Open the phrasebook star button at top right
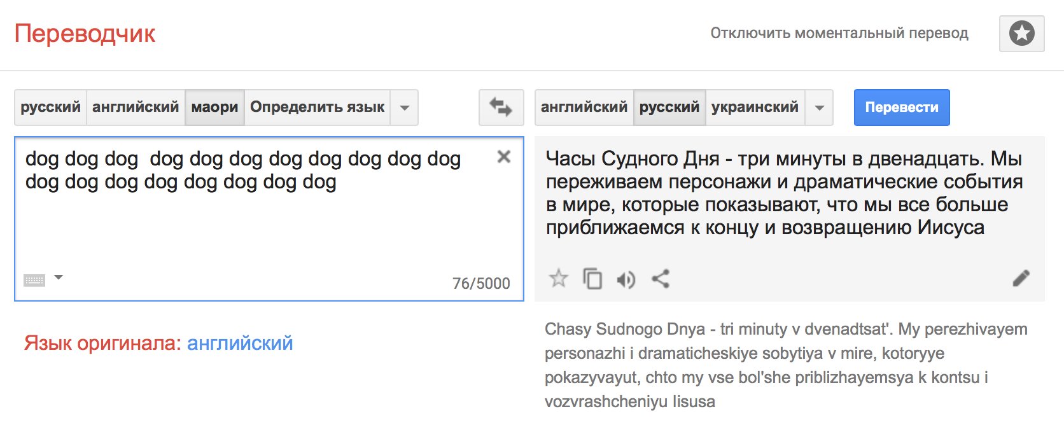1064x425 pixels. (1021, 33)
